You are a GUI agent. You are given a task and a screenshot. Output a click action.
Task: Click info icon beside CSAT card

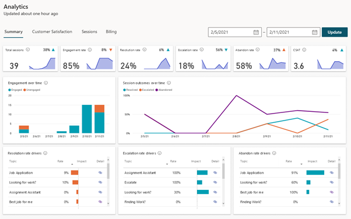[304, 50]
